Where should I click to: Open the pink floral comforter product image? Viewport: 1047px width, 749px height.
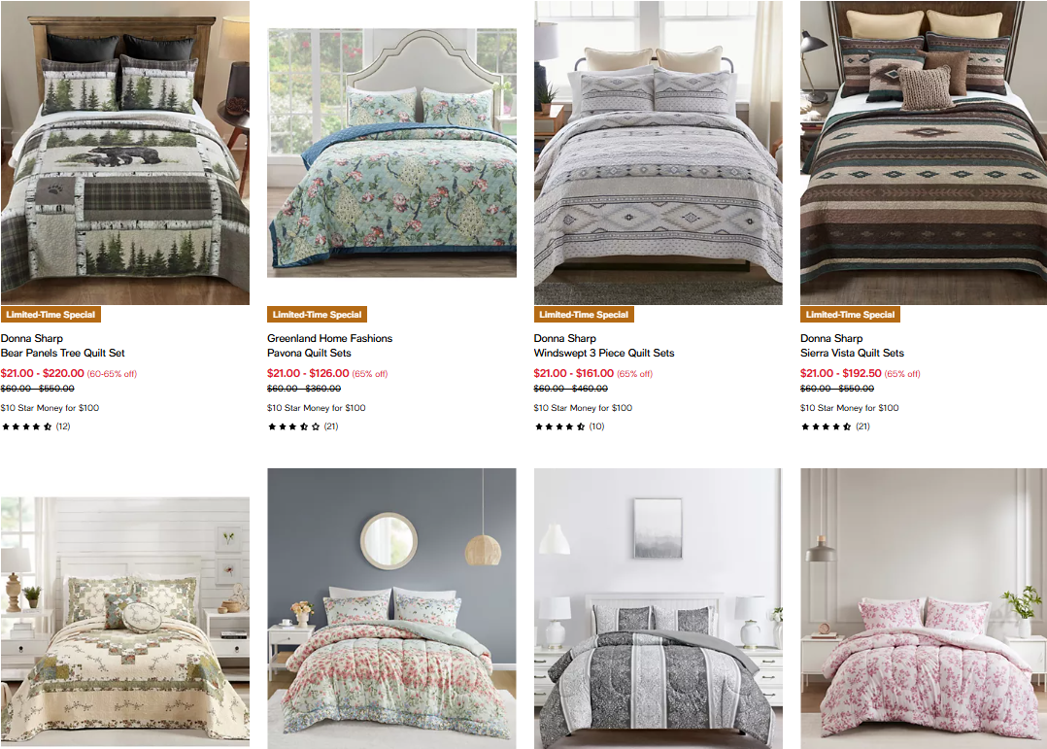pos(924,608)
